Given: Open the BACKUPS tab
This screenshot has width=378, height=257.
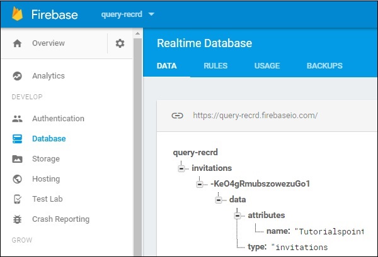Looking at the screenshot, I should tap(324, 66).
